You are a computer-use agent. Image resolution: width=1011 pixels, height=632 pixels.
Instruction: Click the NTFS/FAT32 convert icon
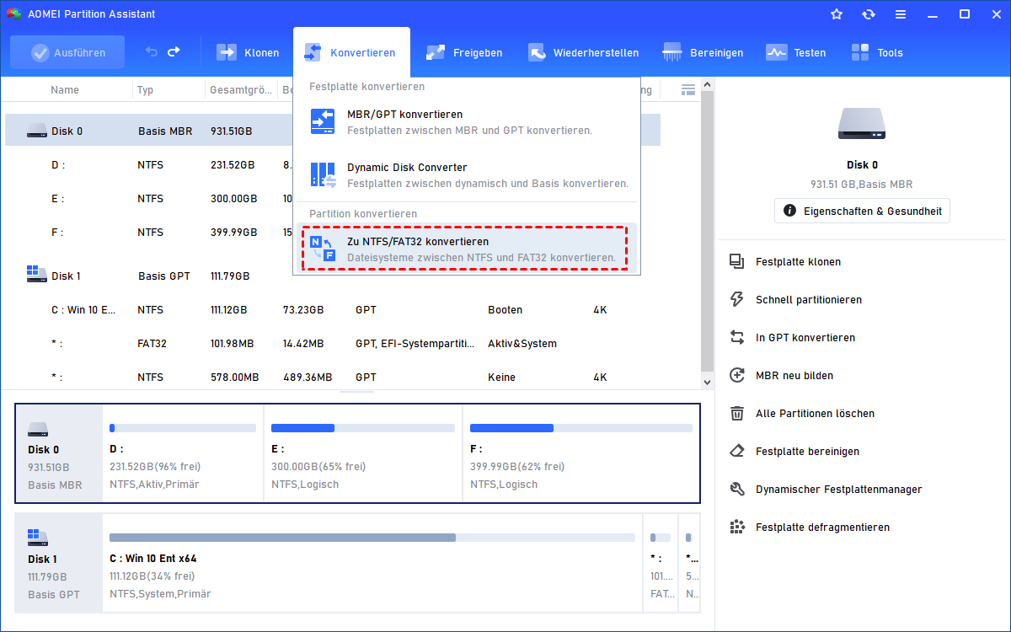324,249
